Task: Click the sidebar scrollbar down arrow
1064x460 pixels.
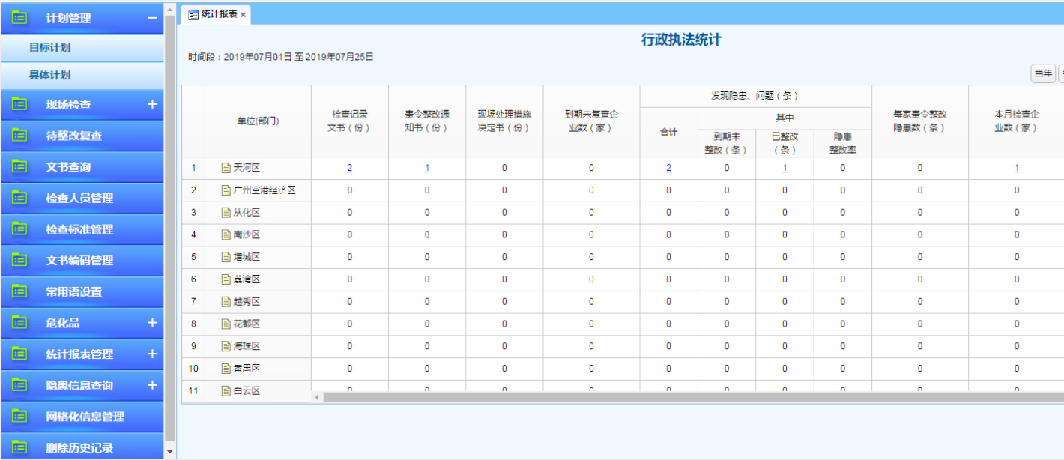Action: coord(169,452)
